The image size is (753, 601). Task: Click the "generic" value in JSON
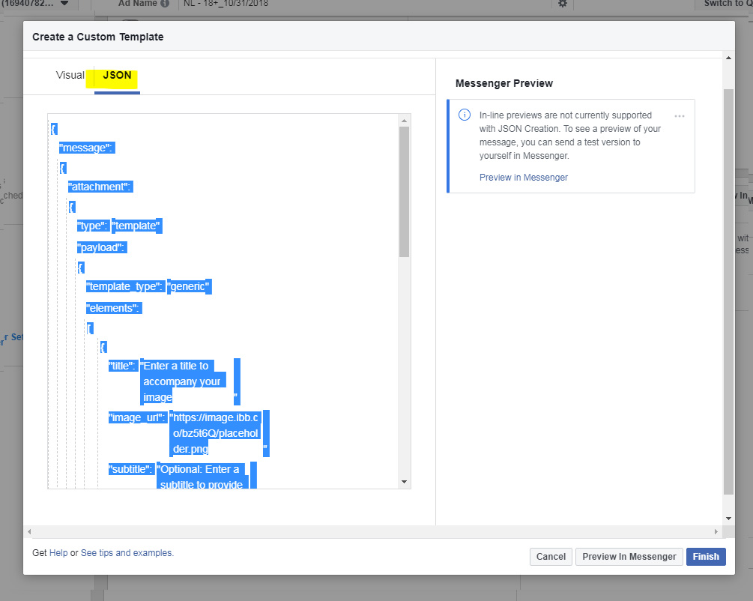click(190, 287)
